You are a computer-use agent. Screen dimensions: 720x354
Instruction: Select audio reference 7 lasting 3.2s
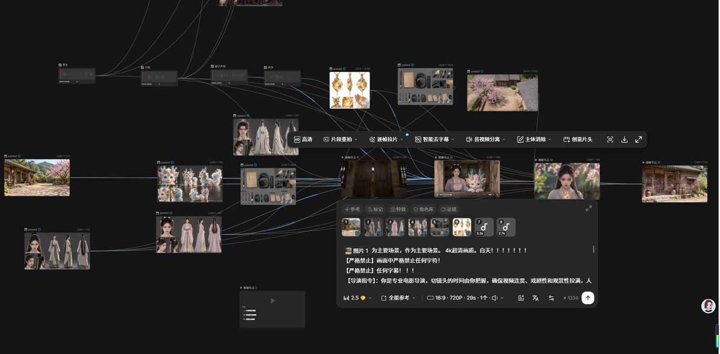484,228
